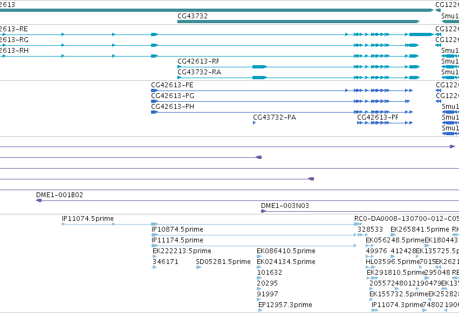
Task: Click the 20295 EST label
Action: click(x=267, y=283)
